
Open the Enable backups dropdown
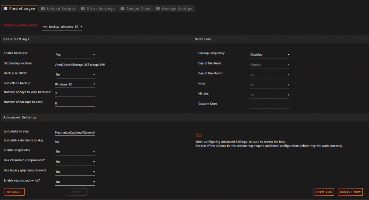75,55
